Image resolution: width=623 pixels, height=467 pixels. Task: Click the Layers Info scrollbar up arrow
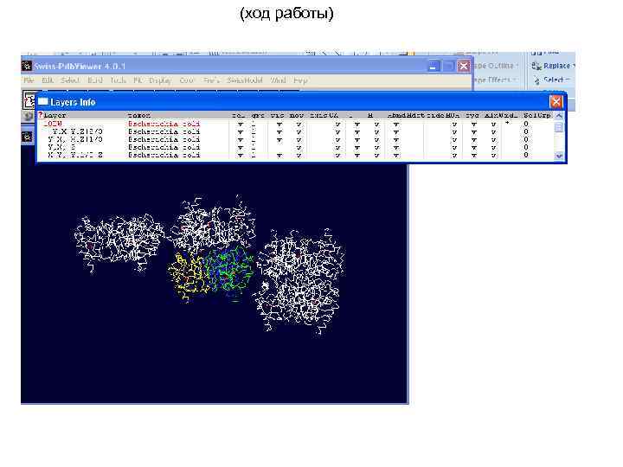tap(559, 116)
